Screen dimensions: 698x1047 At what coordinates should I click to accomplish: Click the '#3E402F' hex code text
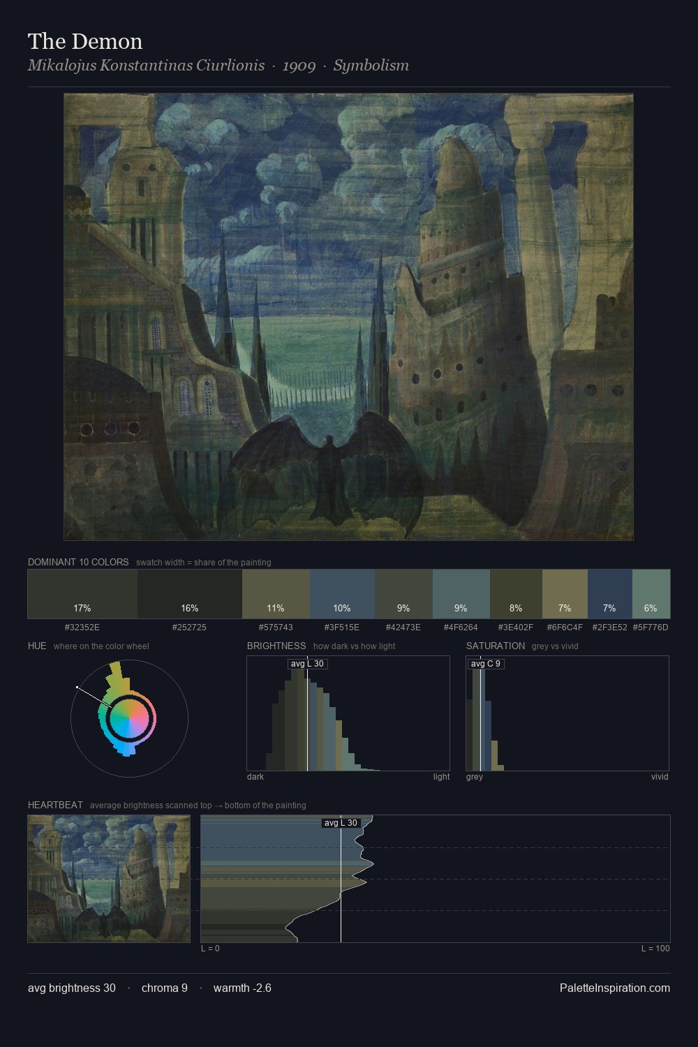coord(516,628)
